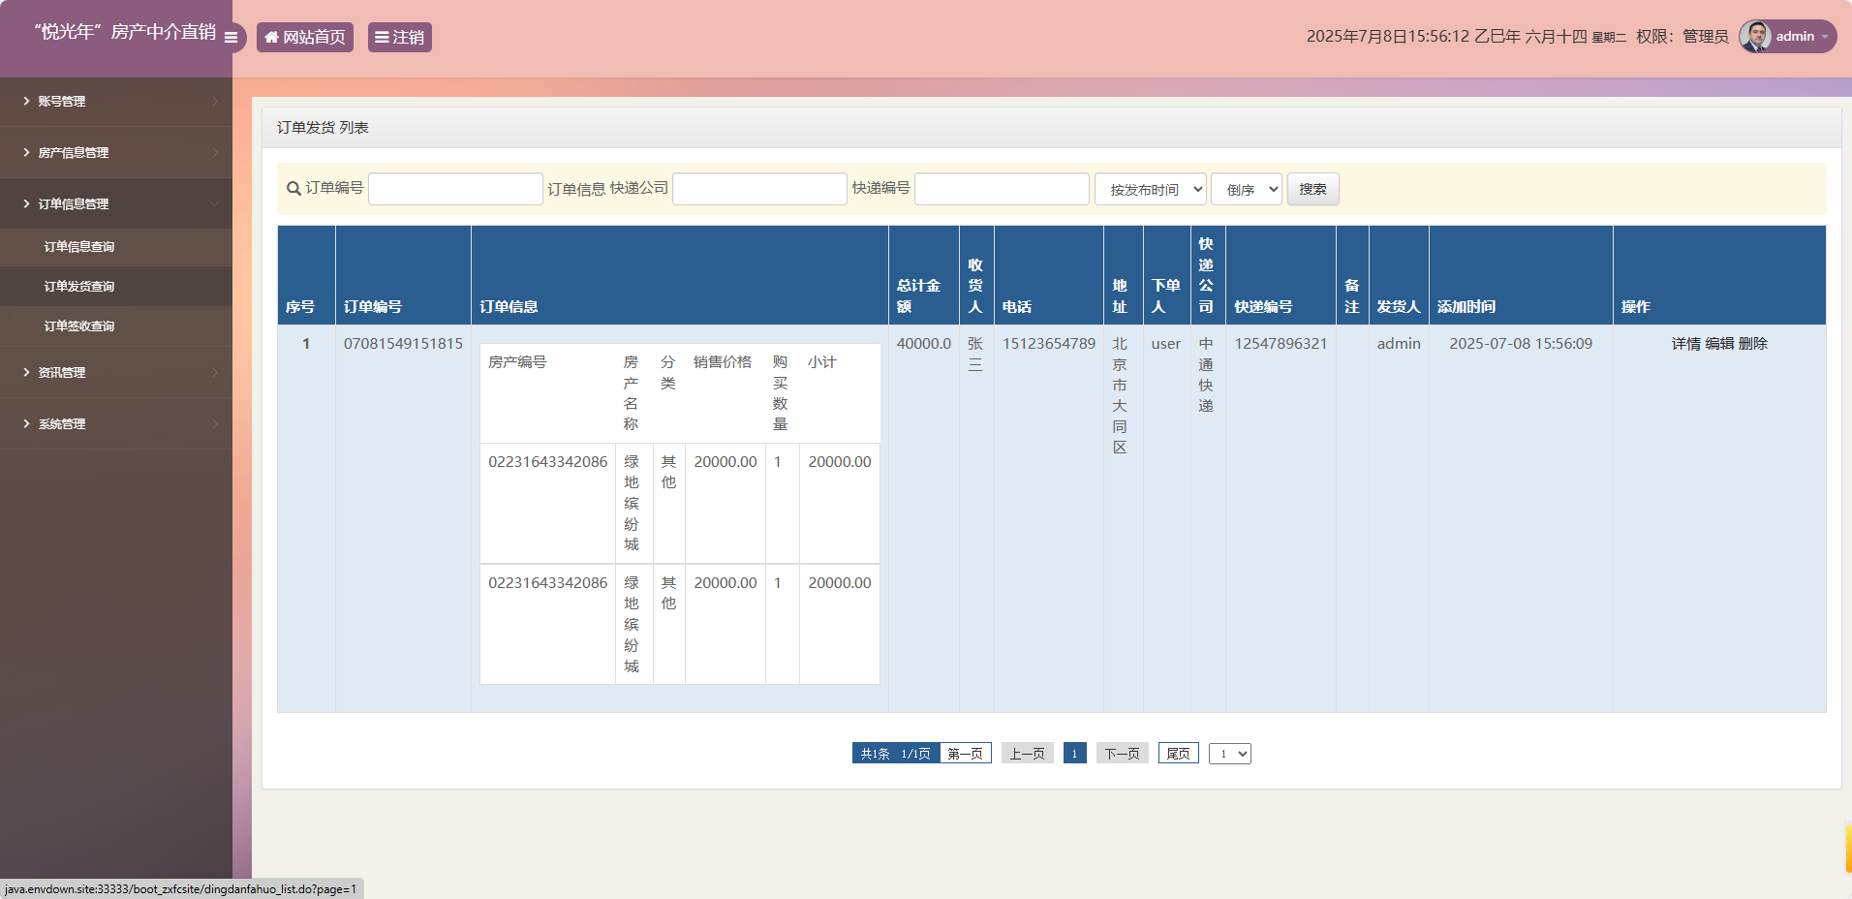The height and width of the screenshot is (899, 1852).
Task: Click the admin avatar image
Action: pos(1754,36)
